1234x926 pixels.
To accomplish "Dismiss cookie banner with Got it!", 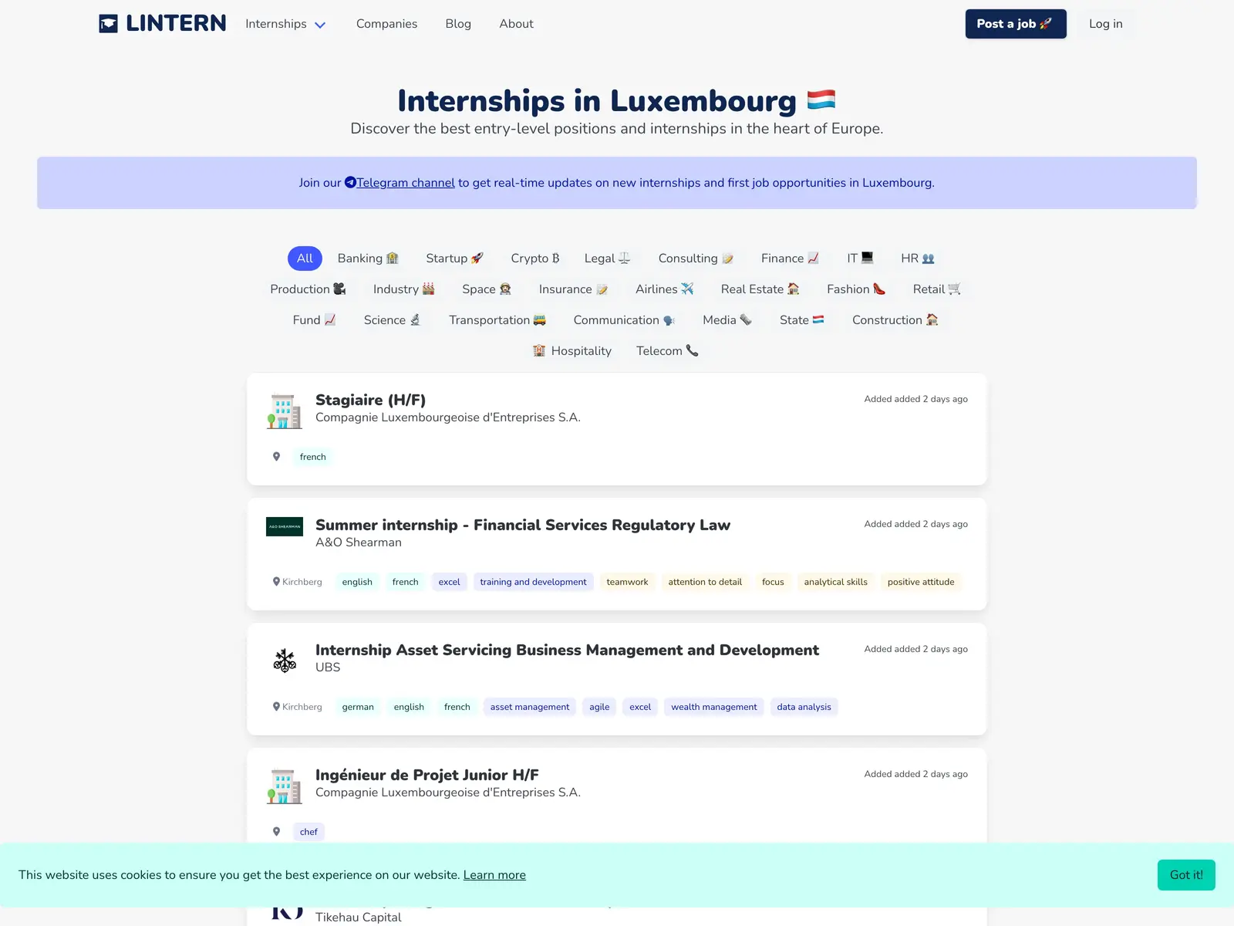I will [x=1186, y=875].
